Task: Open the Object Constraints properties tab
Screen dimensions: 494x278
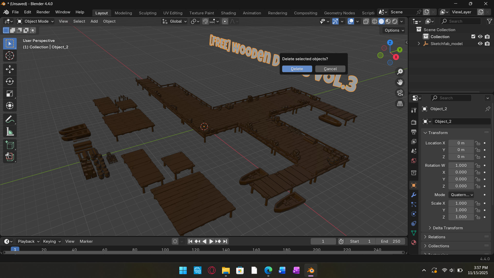Action: 414,223
